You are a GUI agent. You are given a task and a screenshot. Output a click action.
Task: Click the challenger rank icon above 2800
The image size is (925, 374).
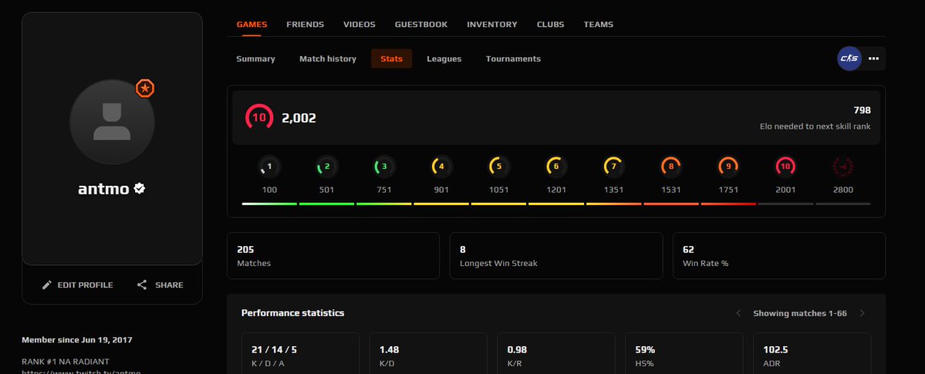click(843, 167)
